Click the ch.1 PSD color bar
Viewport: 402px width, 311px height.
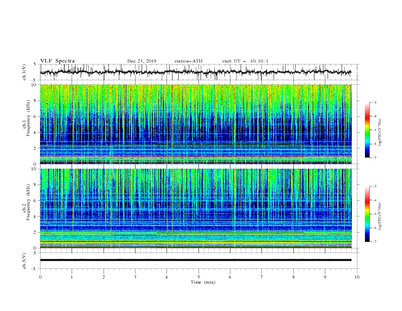(367, 130)
